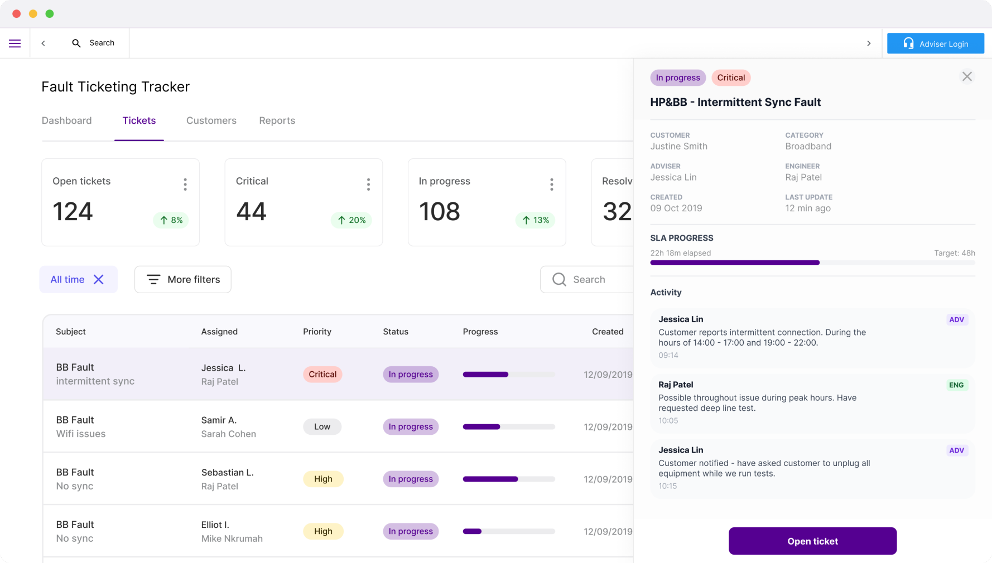This screenshot has height=563, width=992.
Task: Sort by the Priority column header
Action: tap(317, 332)
